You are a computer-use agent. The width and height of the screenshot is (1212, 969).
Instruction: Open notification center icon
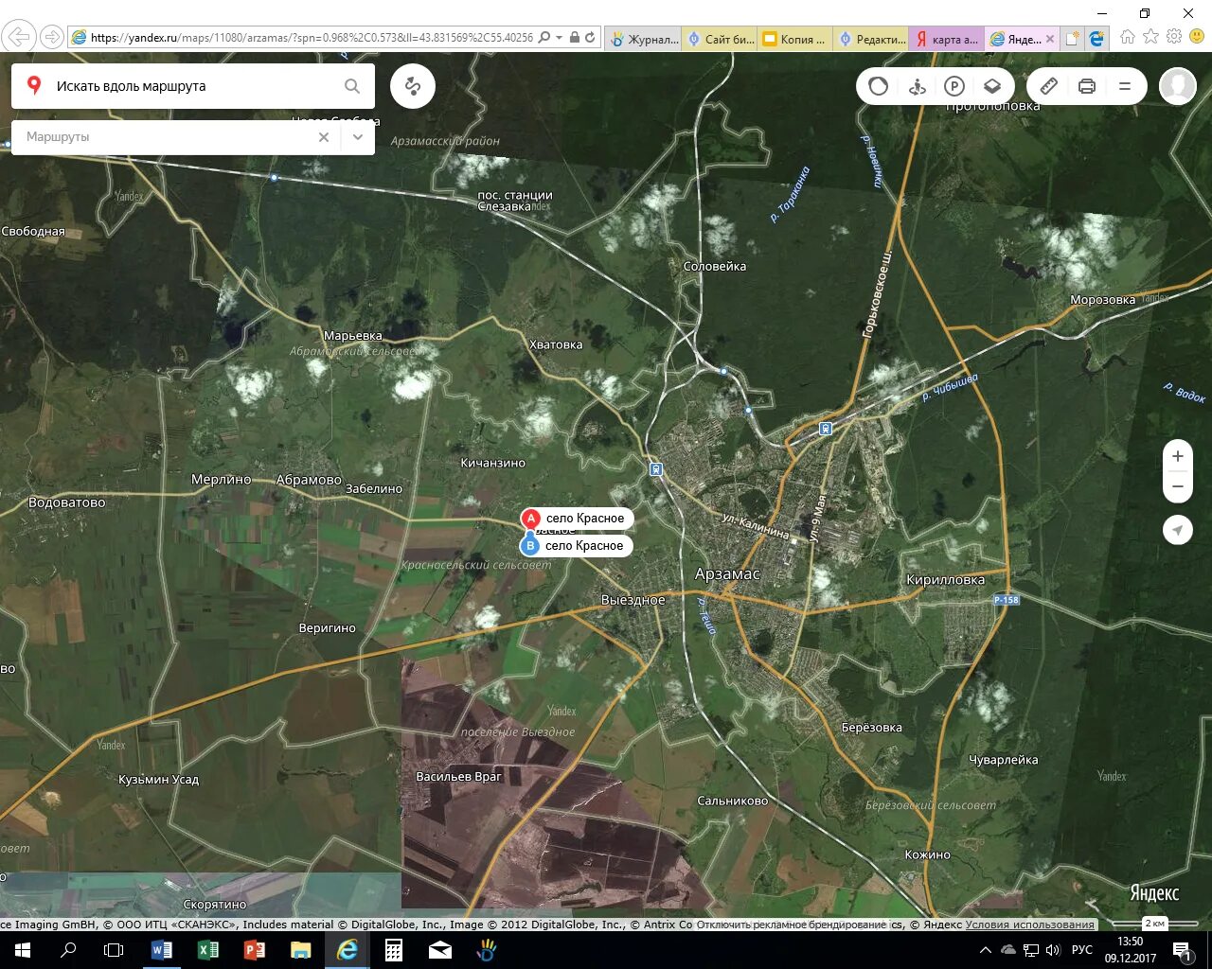pyautogui.click(x=1183, y=950)
